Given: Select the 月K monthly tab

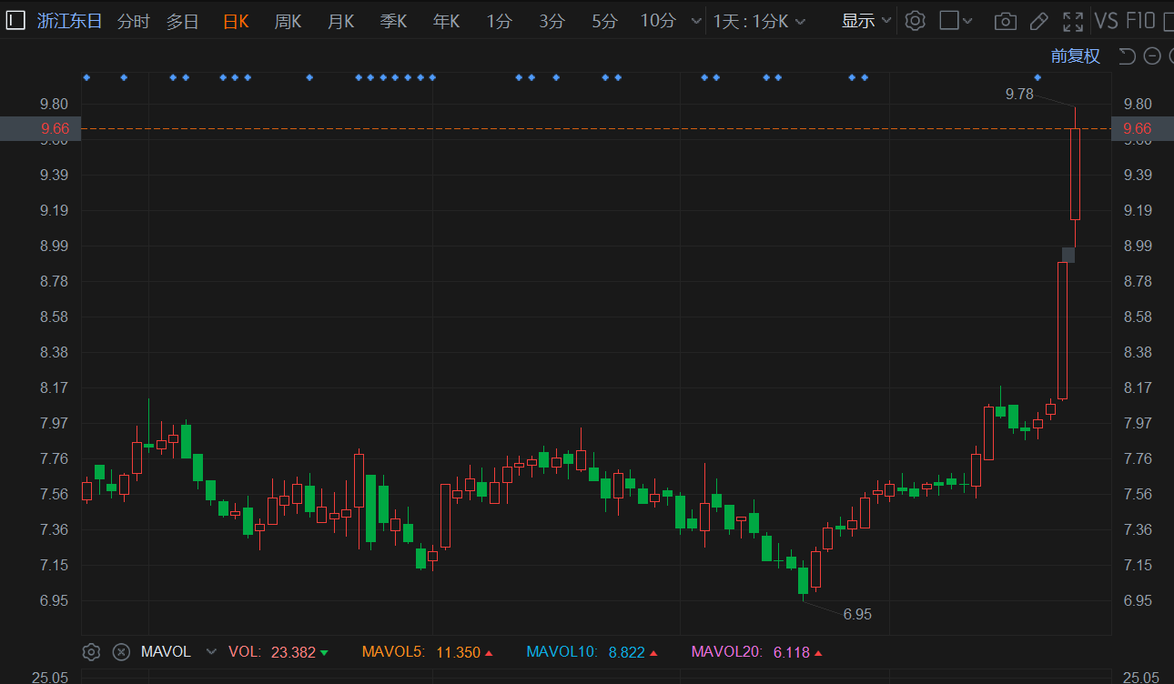Looking at the screenshot, I should pyautogui.click(x=340, y=21).
